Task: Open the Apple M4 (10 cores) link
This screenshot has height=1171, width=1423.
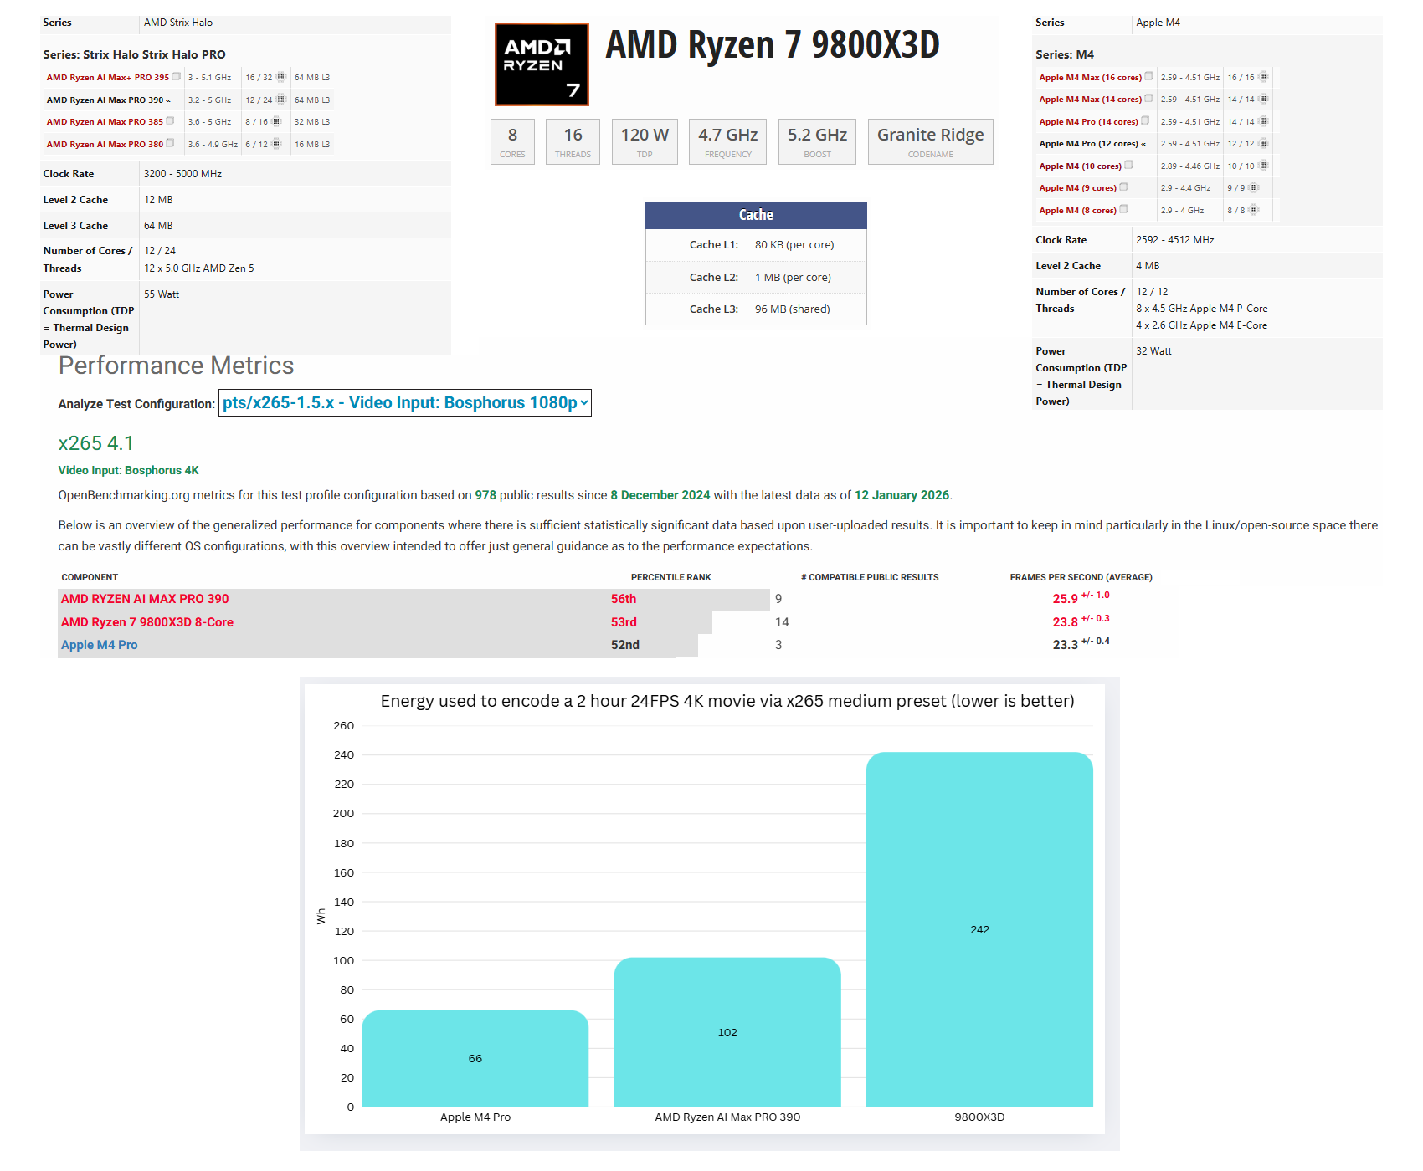Action: click(x=1081, y=166)
